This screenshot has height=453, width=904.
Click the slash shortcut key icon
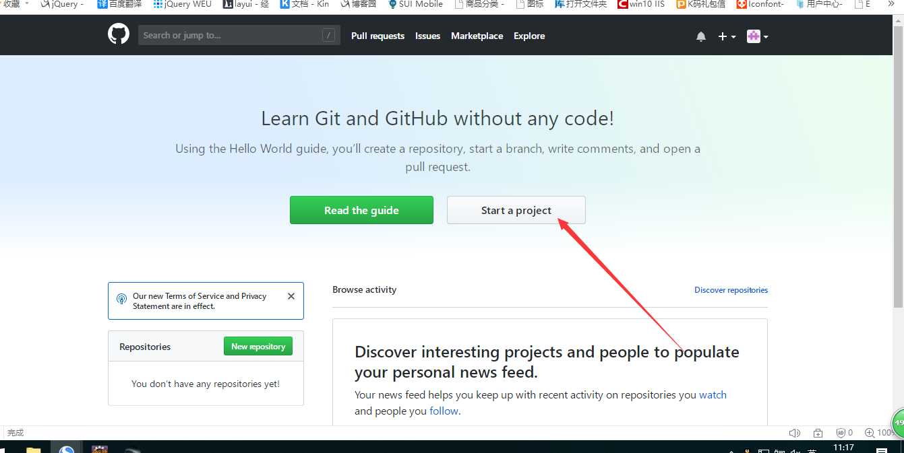(x=328, y=36)
